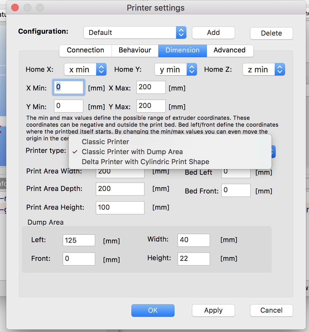Confirm settings with the OK button
The height and width of the screenshot is (332, 309).
(153, 310)
